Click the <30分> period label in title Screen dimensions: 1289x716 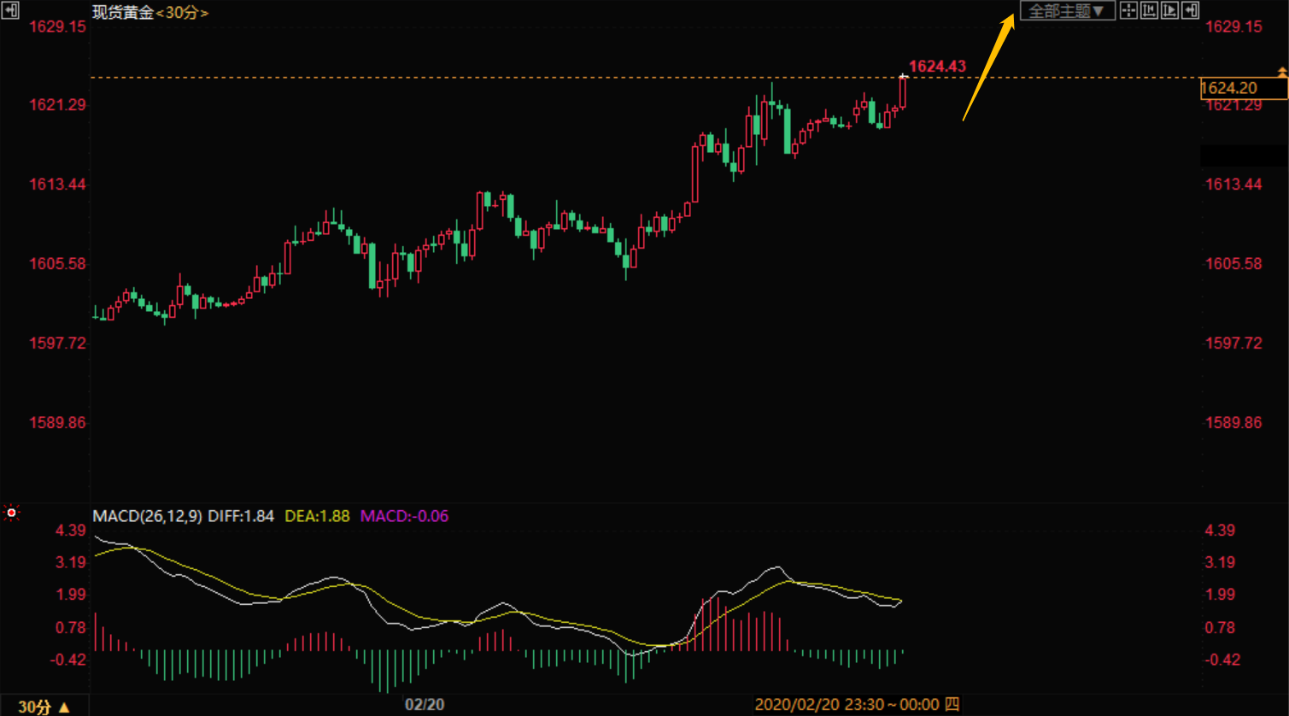click(182, 12)
